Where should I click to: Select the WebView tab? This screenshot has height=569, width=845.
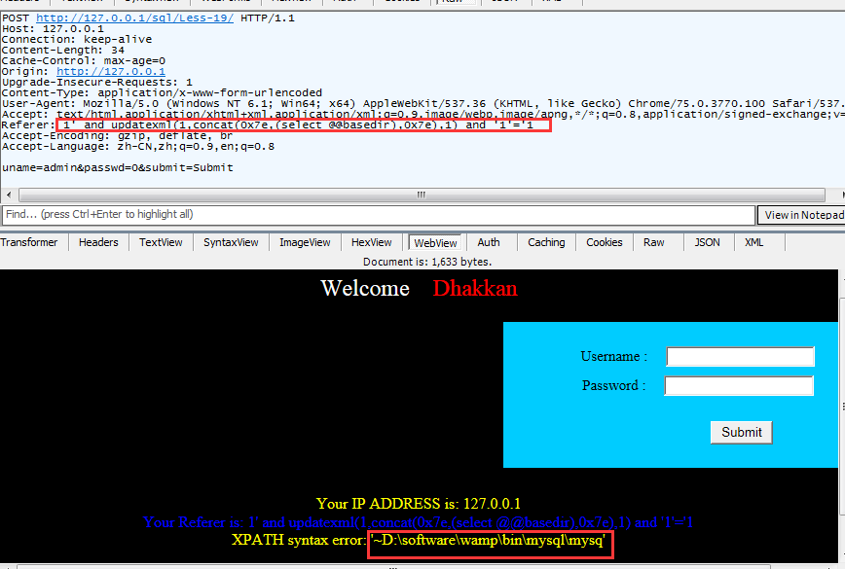click(x=434, y=242)
